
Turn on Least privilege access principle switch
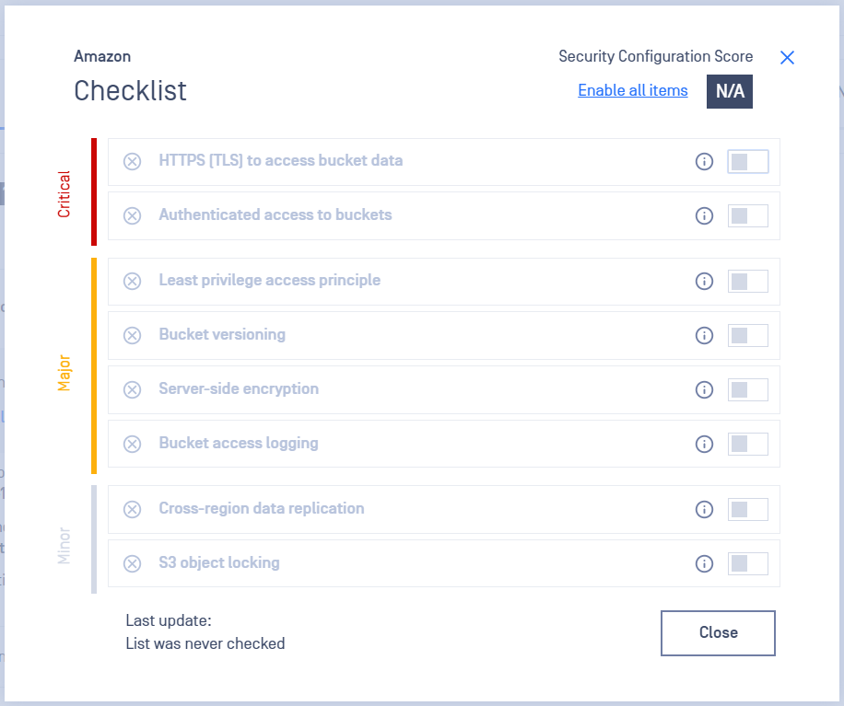(x=747, y=282)
